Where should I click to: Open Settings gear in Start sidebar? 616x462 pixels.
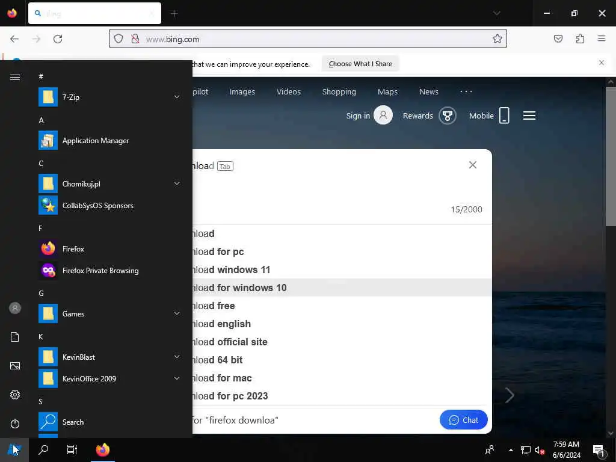point(15,395)
